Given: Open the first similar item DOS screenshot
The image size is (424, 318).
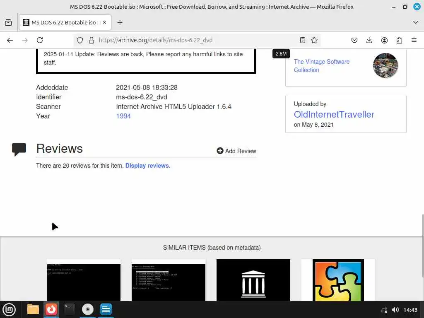Looking at the screenshot, I should (x=84, y=280).
